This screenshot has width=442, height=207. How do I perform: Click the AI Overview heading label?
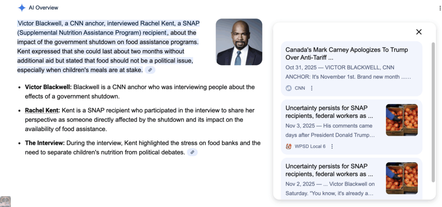(x=44, y=8)
